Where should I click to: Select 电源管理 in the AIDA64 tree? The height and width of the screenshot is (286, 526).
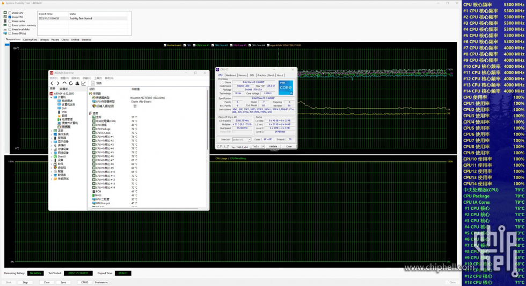pyautogui.click(x=65, y=119)
